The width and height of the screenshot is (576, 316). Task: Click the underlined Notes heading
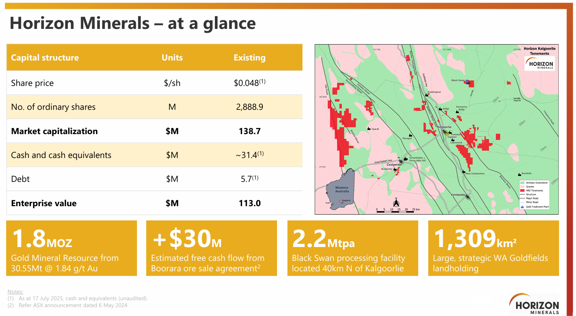coord(15,292)
